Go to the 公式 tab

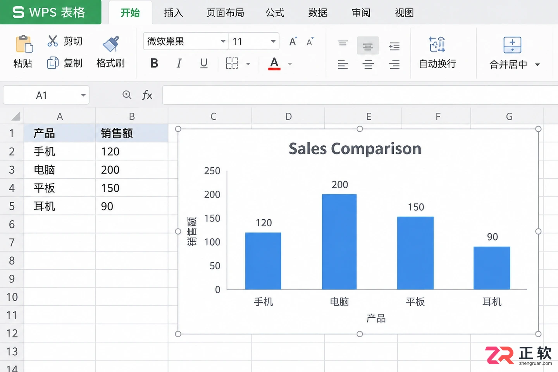[x=275, y=13]
